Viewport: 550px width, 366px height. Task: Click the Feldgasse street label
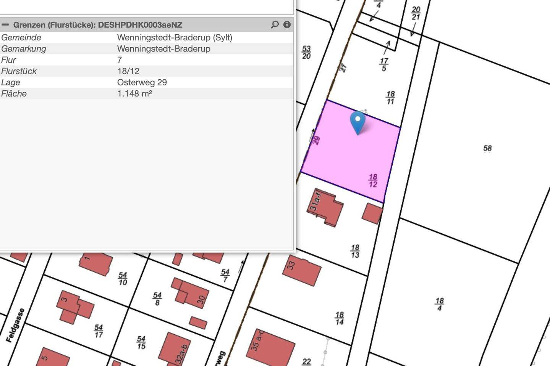coord(15,325)
